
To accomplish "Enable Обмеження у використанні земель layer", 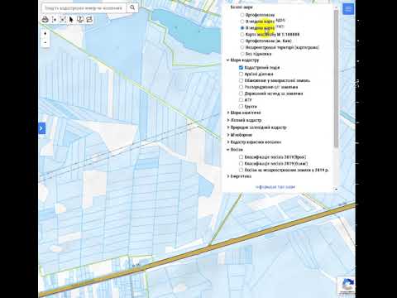I will 241,80.
